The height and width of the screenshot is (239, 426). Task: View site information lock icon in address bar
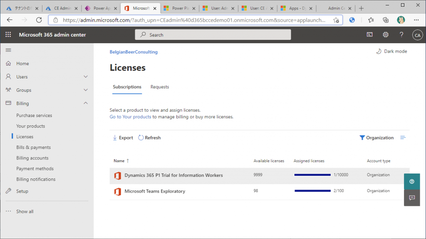click(x=56, y=20)
